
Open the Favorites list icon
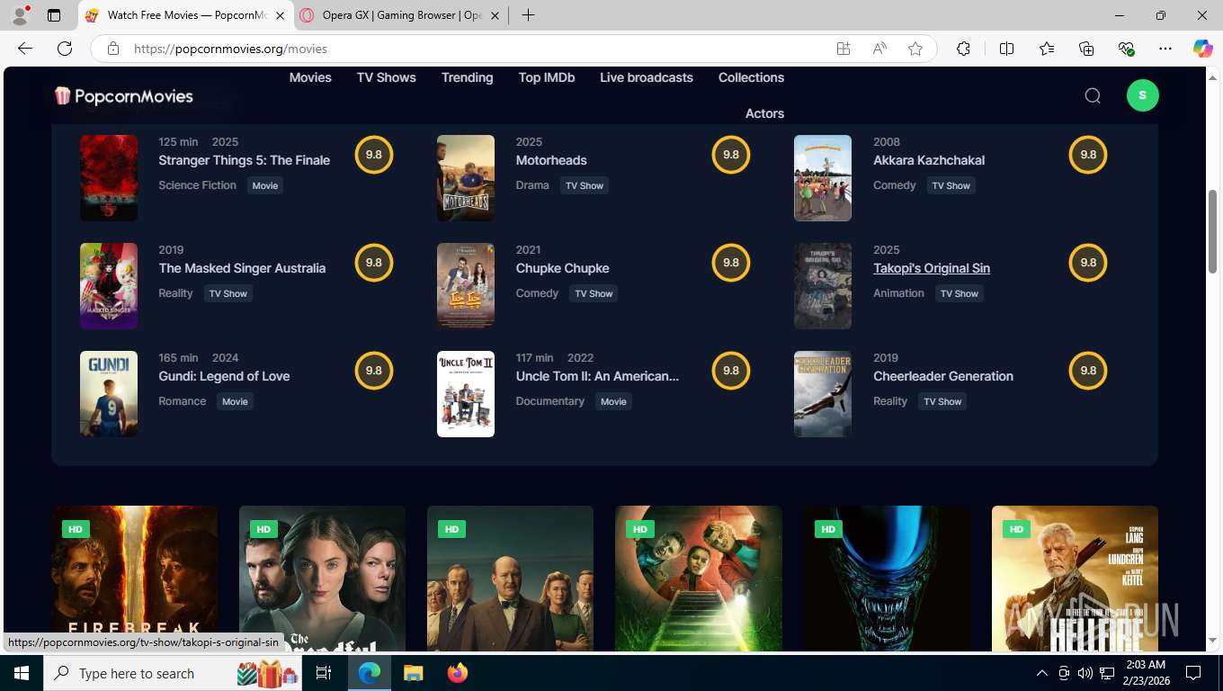click(x=1047, y=49)
